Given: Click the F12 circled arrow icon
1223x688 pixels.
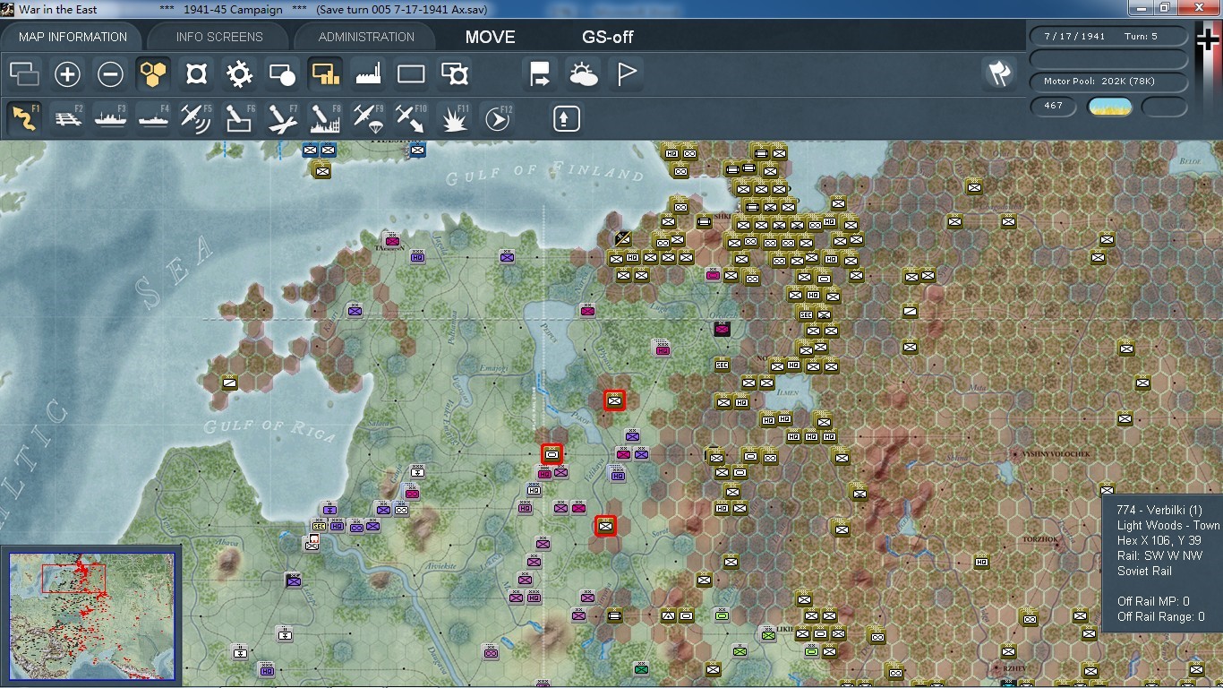Looking at the screenshot, I should (497, 117).
